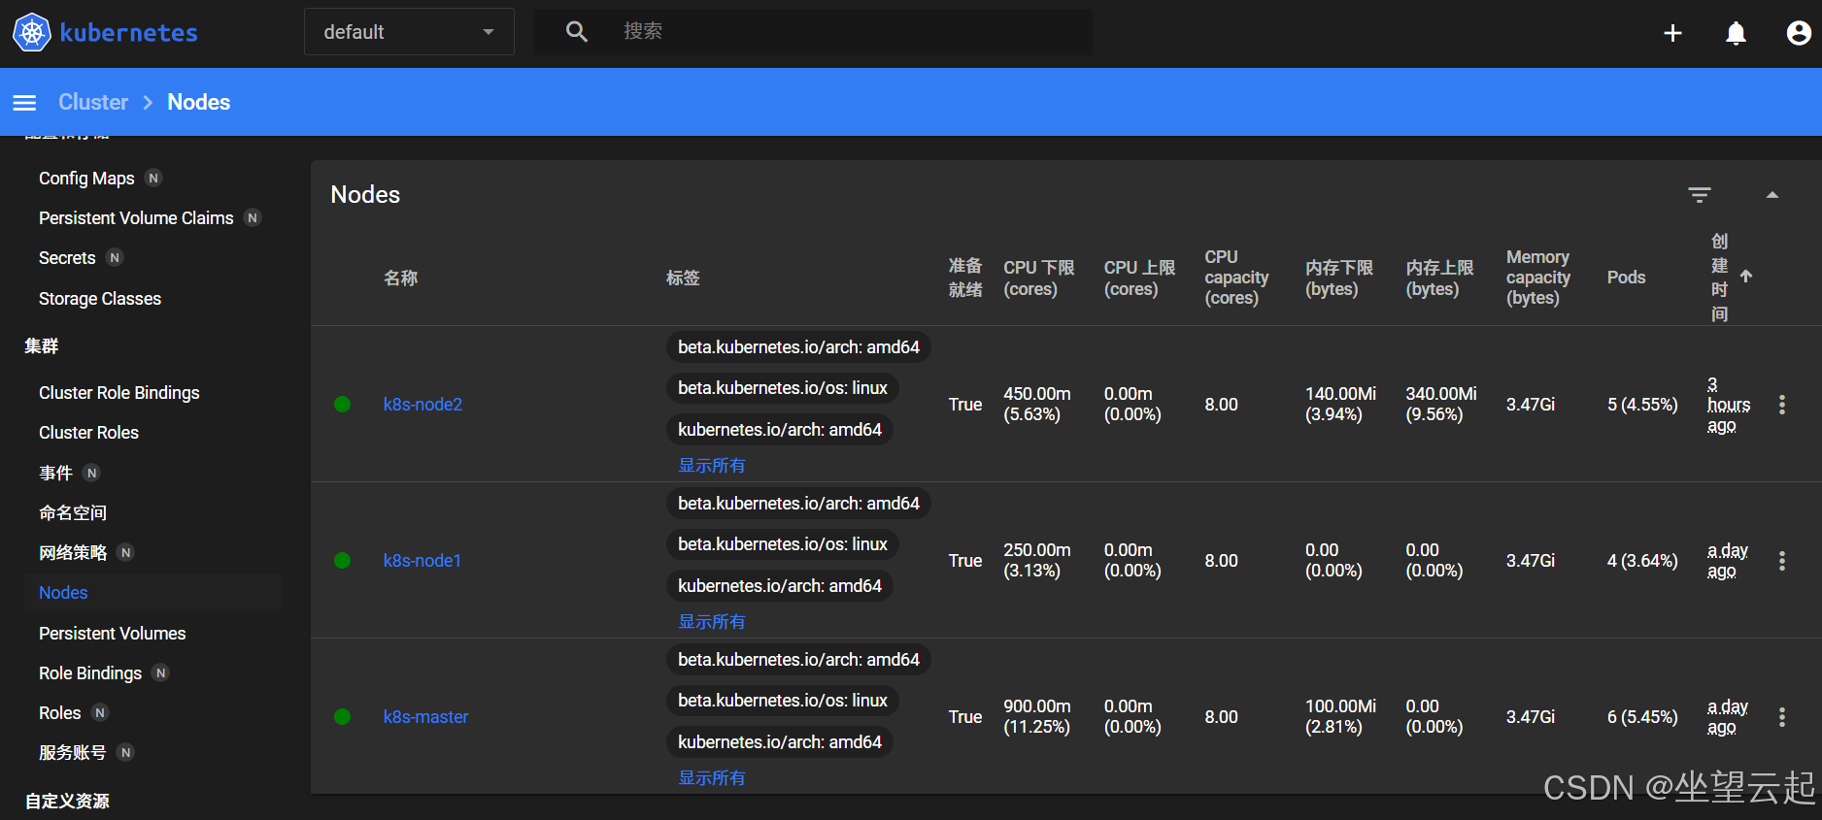
Task: Open the hamburger navigation menu
Action: coord(24,103)
